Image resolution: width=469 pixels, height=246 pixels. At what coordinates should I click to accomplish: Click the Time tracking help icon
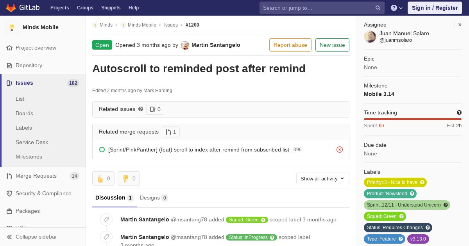click(459, 112)
